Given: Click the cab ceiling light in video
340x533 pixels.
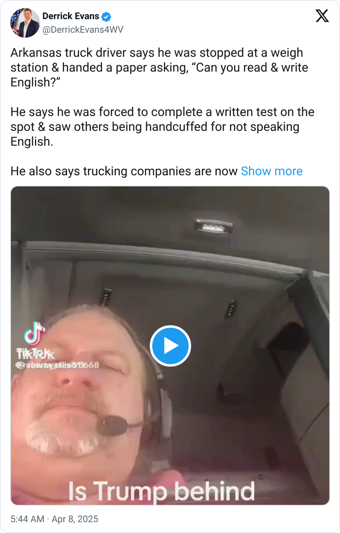Looking at the screenshot, I should click(213, 226).
